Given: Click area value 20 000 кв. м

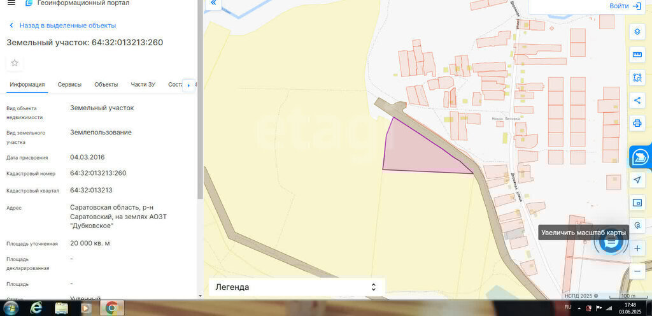Looking at the screenshot, I should (90, 243).
